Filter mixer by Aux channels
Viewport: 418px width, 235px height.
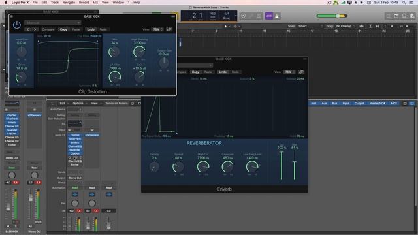[x=324, y=103]
